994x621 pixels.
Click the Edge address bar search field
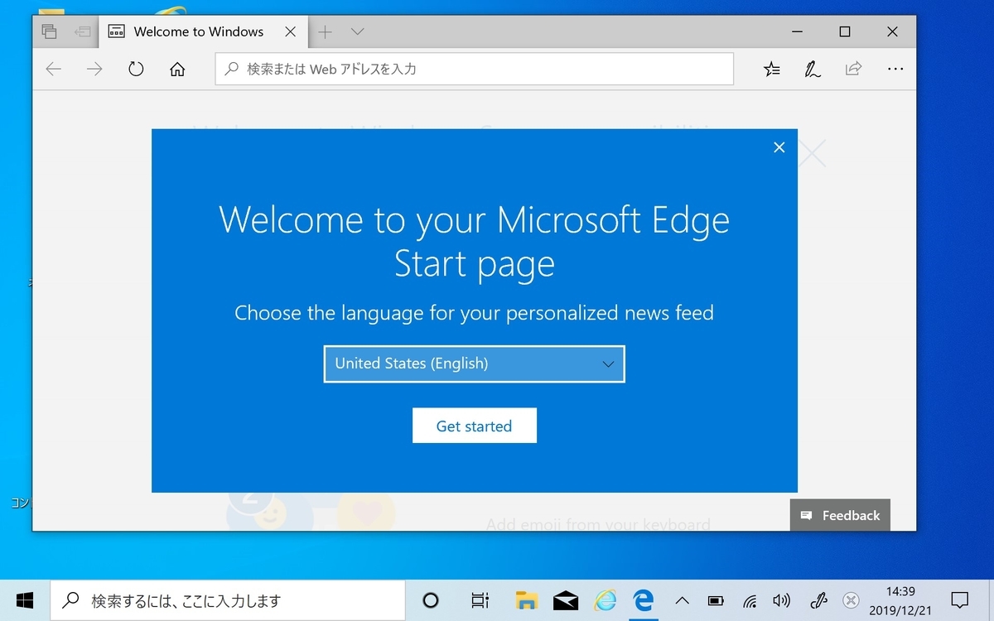(x=475, y=70)
